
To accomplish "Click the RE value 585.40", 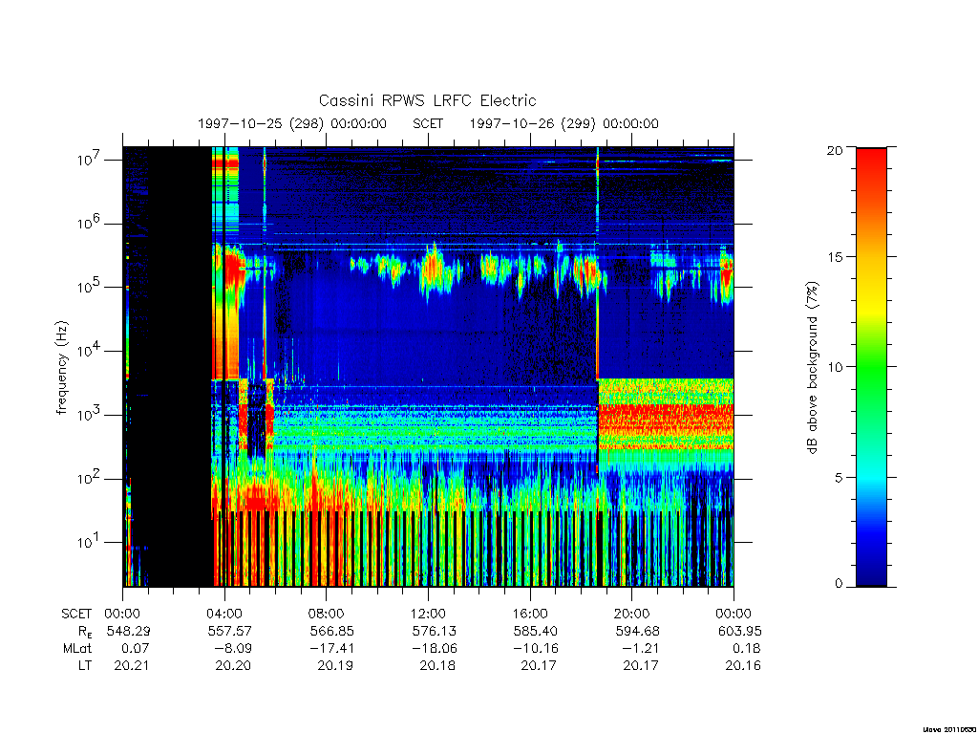I will click(535, 631).
